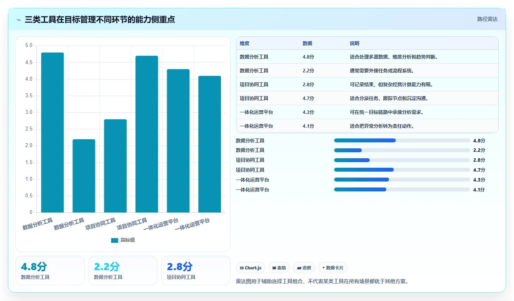Click the progress bar labeled 2.2分
Image resolution: width=514 pixels, height=301 pixels.
(x=402, y=150)
